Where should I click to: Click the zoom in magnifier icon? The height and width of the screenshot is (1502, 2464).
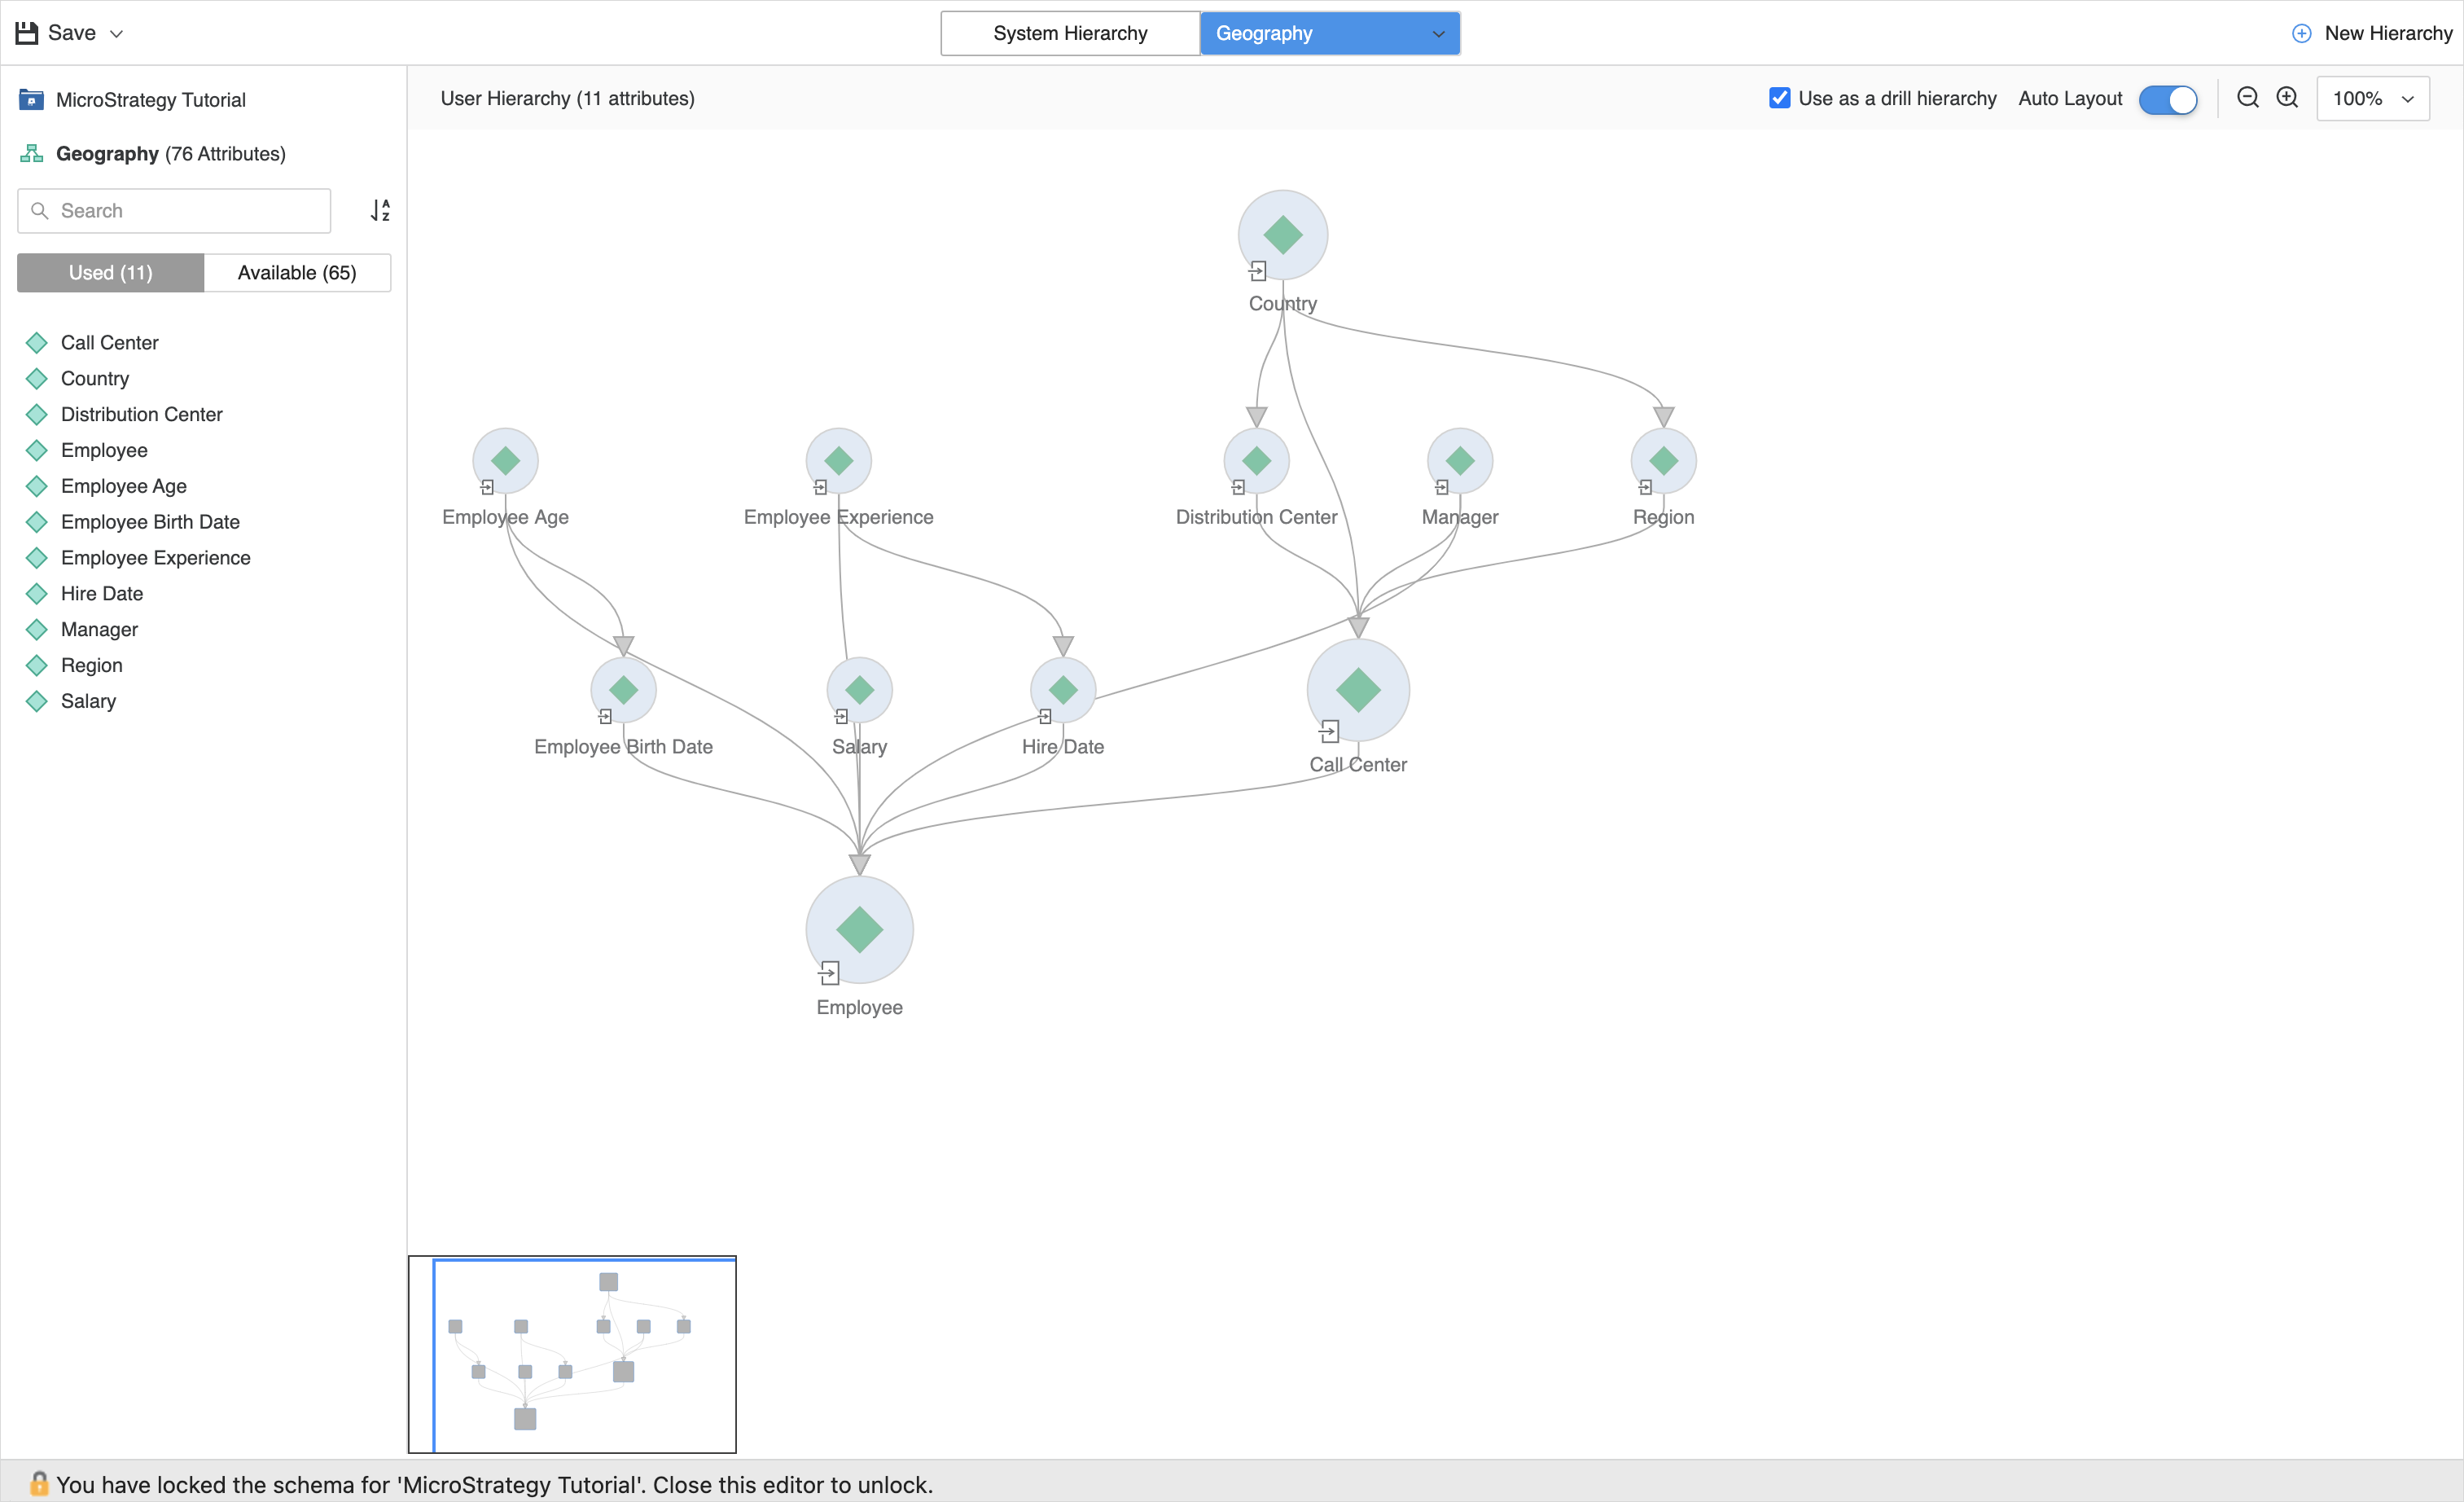coord(2287,97)
